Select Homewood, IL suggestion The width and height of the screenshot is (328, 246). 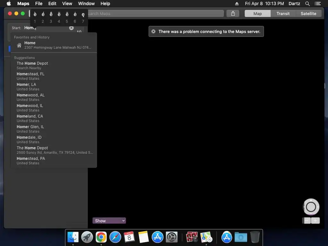[54, 108]
